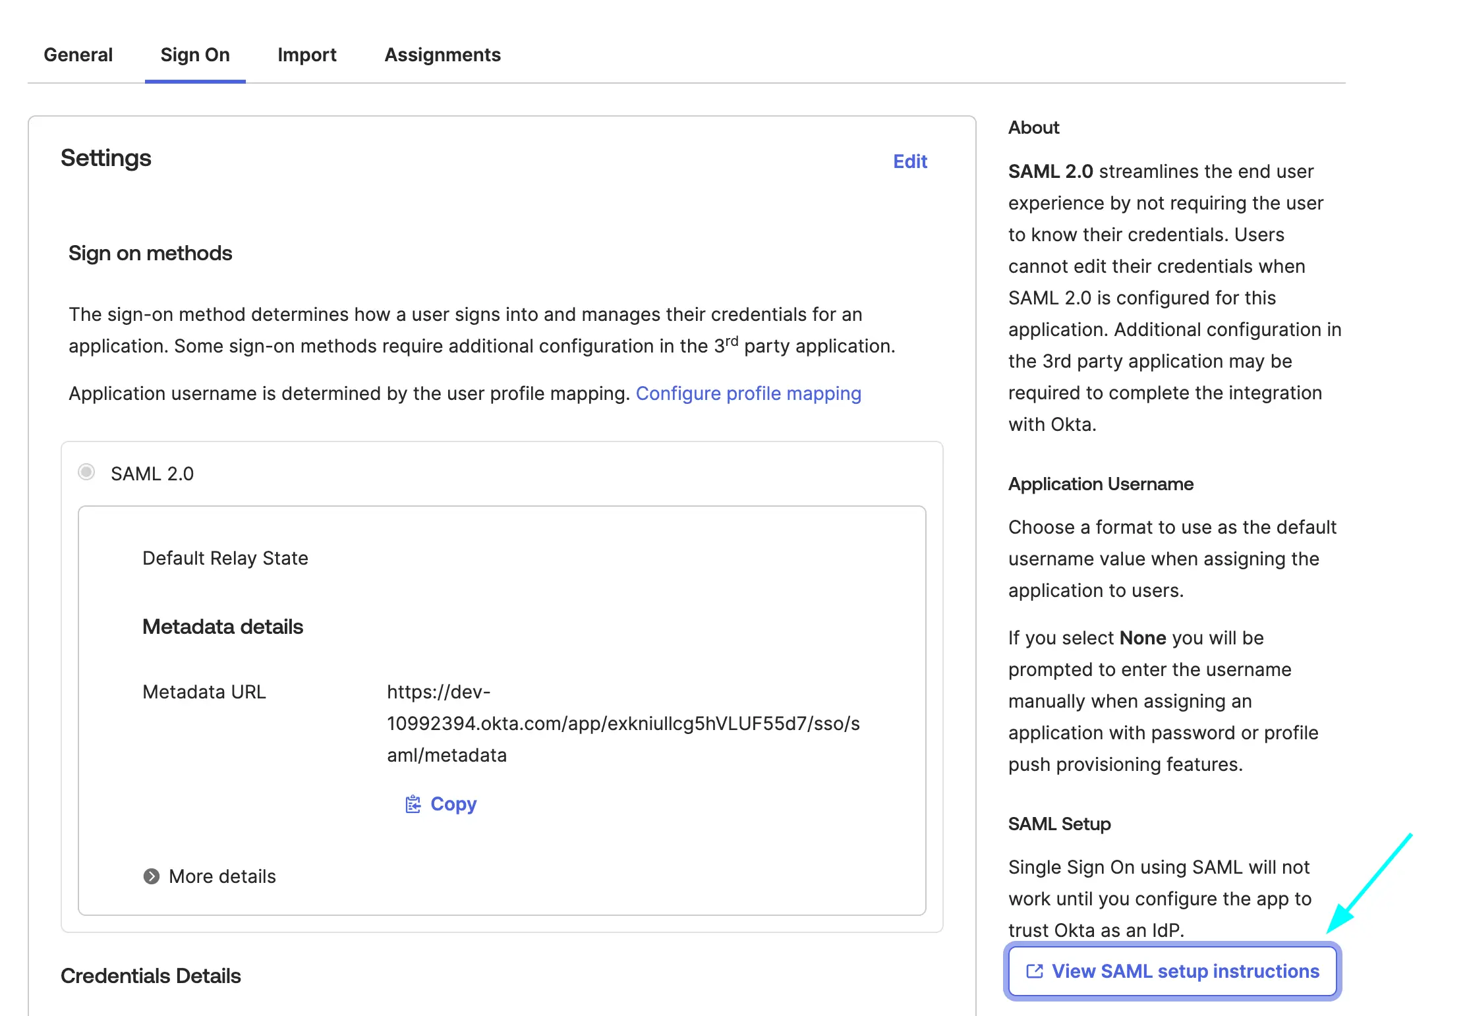1467x1016 pixels.
Task: Open View SAML setup instructions
Action: pos(1173,971)
